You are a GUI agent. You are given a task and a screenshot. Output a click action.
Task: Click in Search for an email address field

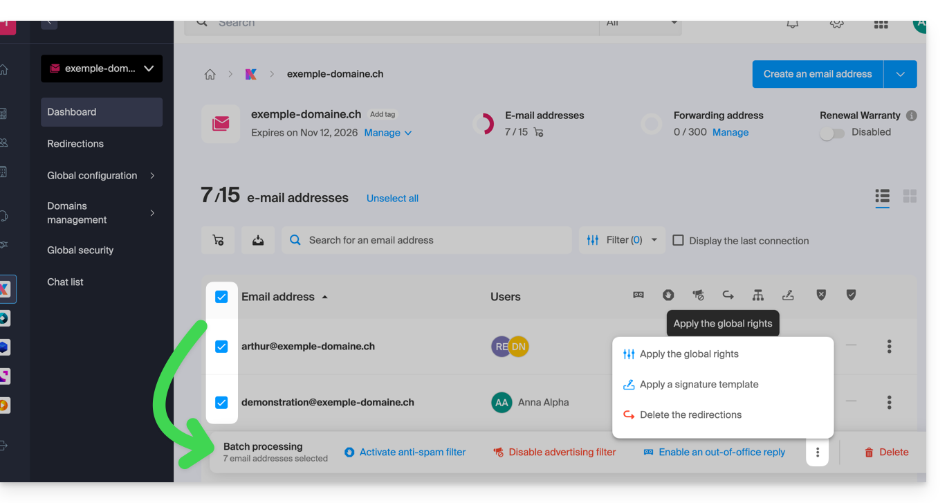tap(427, 240)
